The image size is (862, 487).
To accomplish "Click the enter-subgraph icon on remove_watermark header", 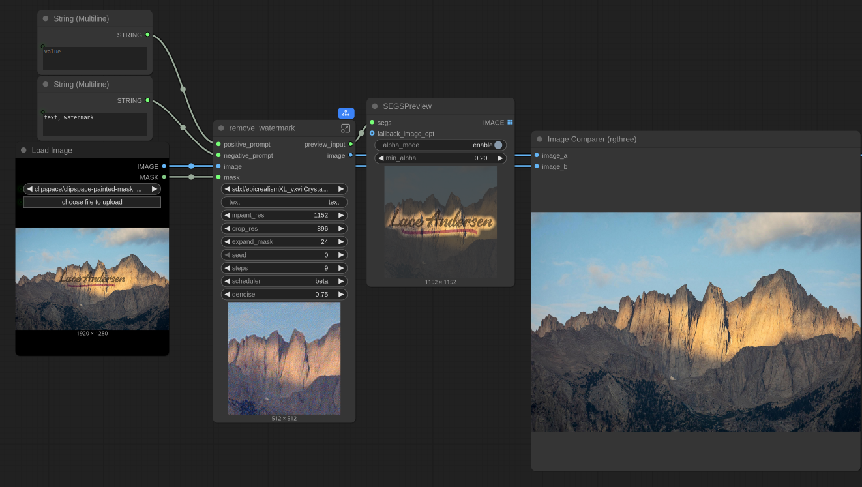I will [346, 128].
